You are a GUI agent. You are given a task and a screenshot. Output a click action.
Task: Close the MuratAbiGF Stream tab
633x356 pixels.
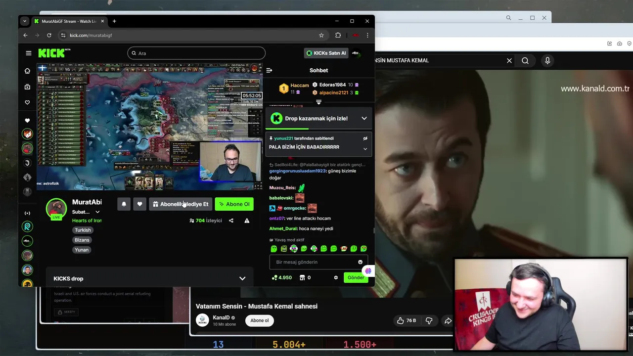click(102, 21)
